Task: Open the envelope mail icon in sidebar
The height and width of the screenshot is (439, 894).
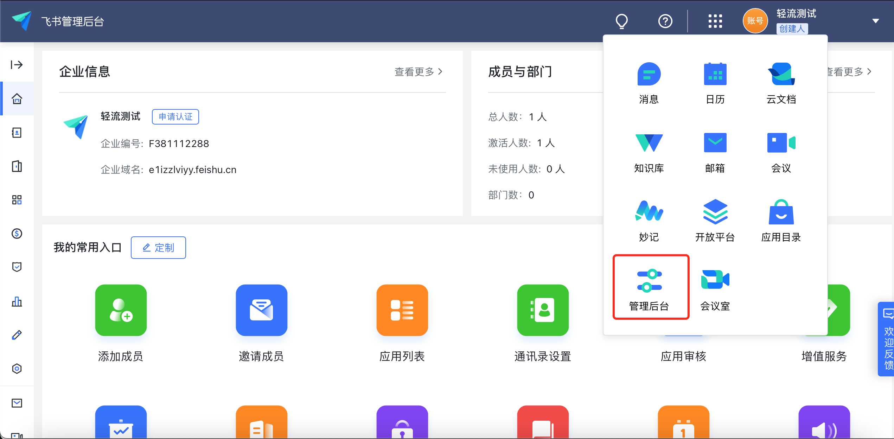Action: [17, 403]
